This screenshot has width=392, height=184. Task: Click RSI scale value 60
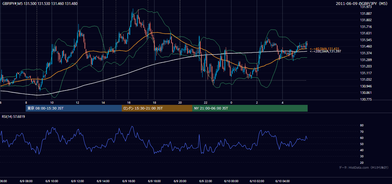(x=362, y=138)
